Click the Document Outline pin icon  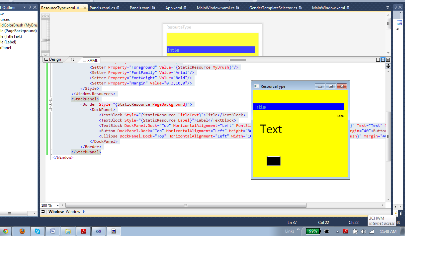tap(30, 7)
